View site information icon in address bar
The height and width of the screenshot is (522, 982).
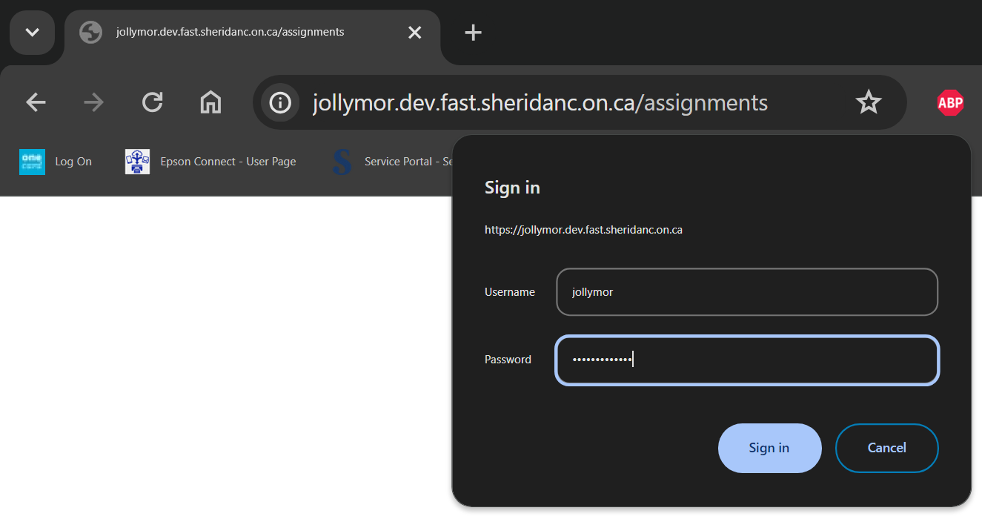coord(280,102)
